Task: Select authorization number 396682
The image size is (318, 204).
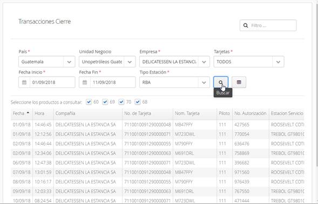Action: [x=242, y=162]
